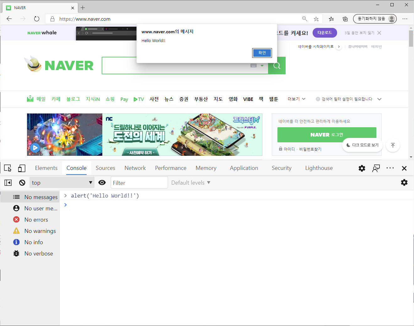The width and height of the screenshot is (414, 326).
Task: Switch to the Application tab
Action: pyautogui.click(x=244, y=168)
